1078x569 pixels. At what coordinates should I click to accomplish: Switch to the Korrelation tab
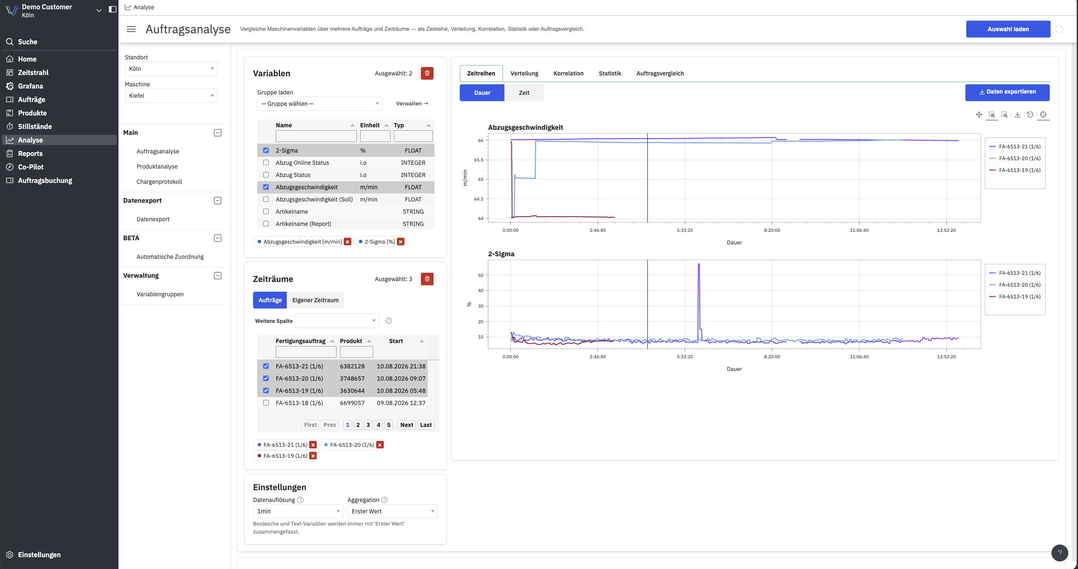click(x=569, y=73)
